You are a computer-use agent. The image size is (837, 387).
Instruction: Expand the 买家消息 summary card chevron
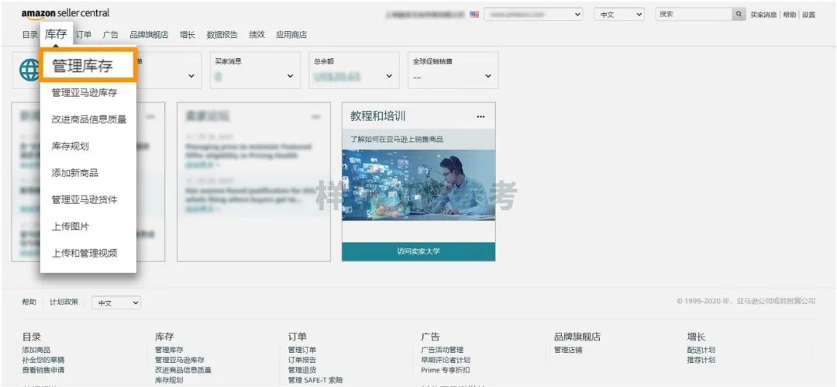click(290, 76)
